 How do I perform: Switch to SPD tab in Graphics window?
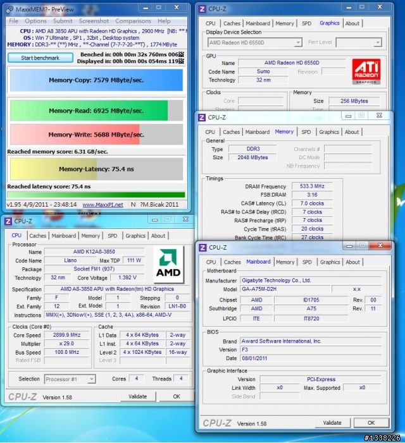[306, 23]
